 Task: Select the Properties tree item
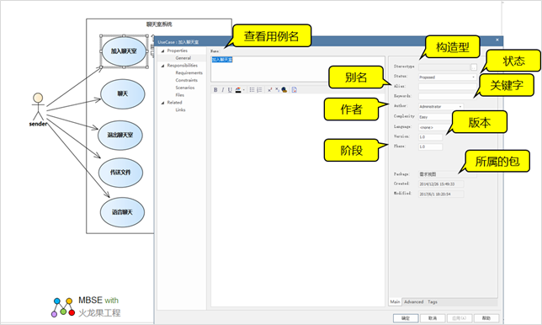pyautogui.click(x=178, y=51)
